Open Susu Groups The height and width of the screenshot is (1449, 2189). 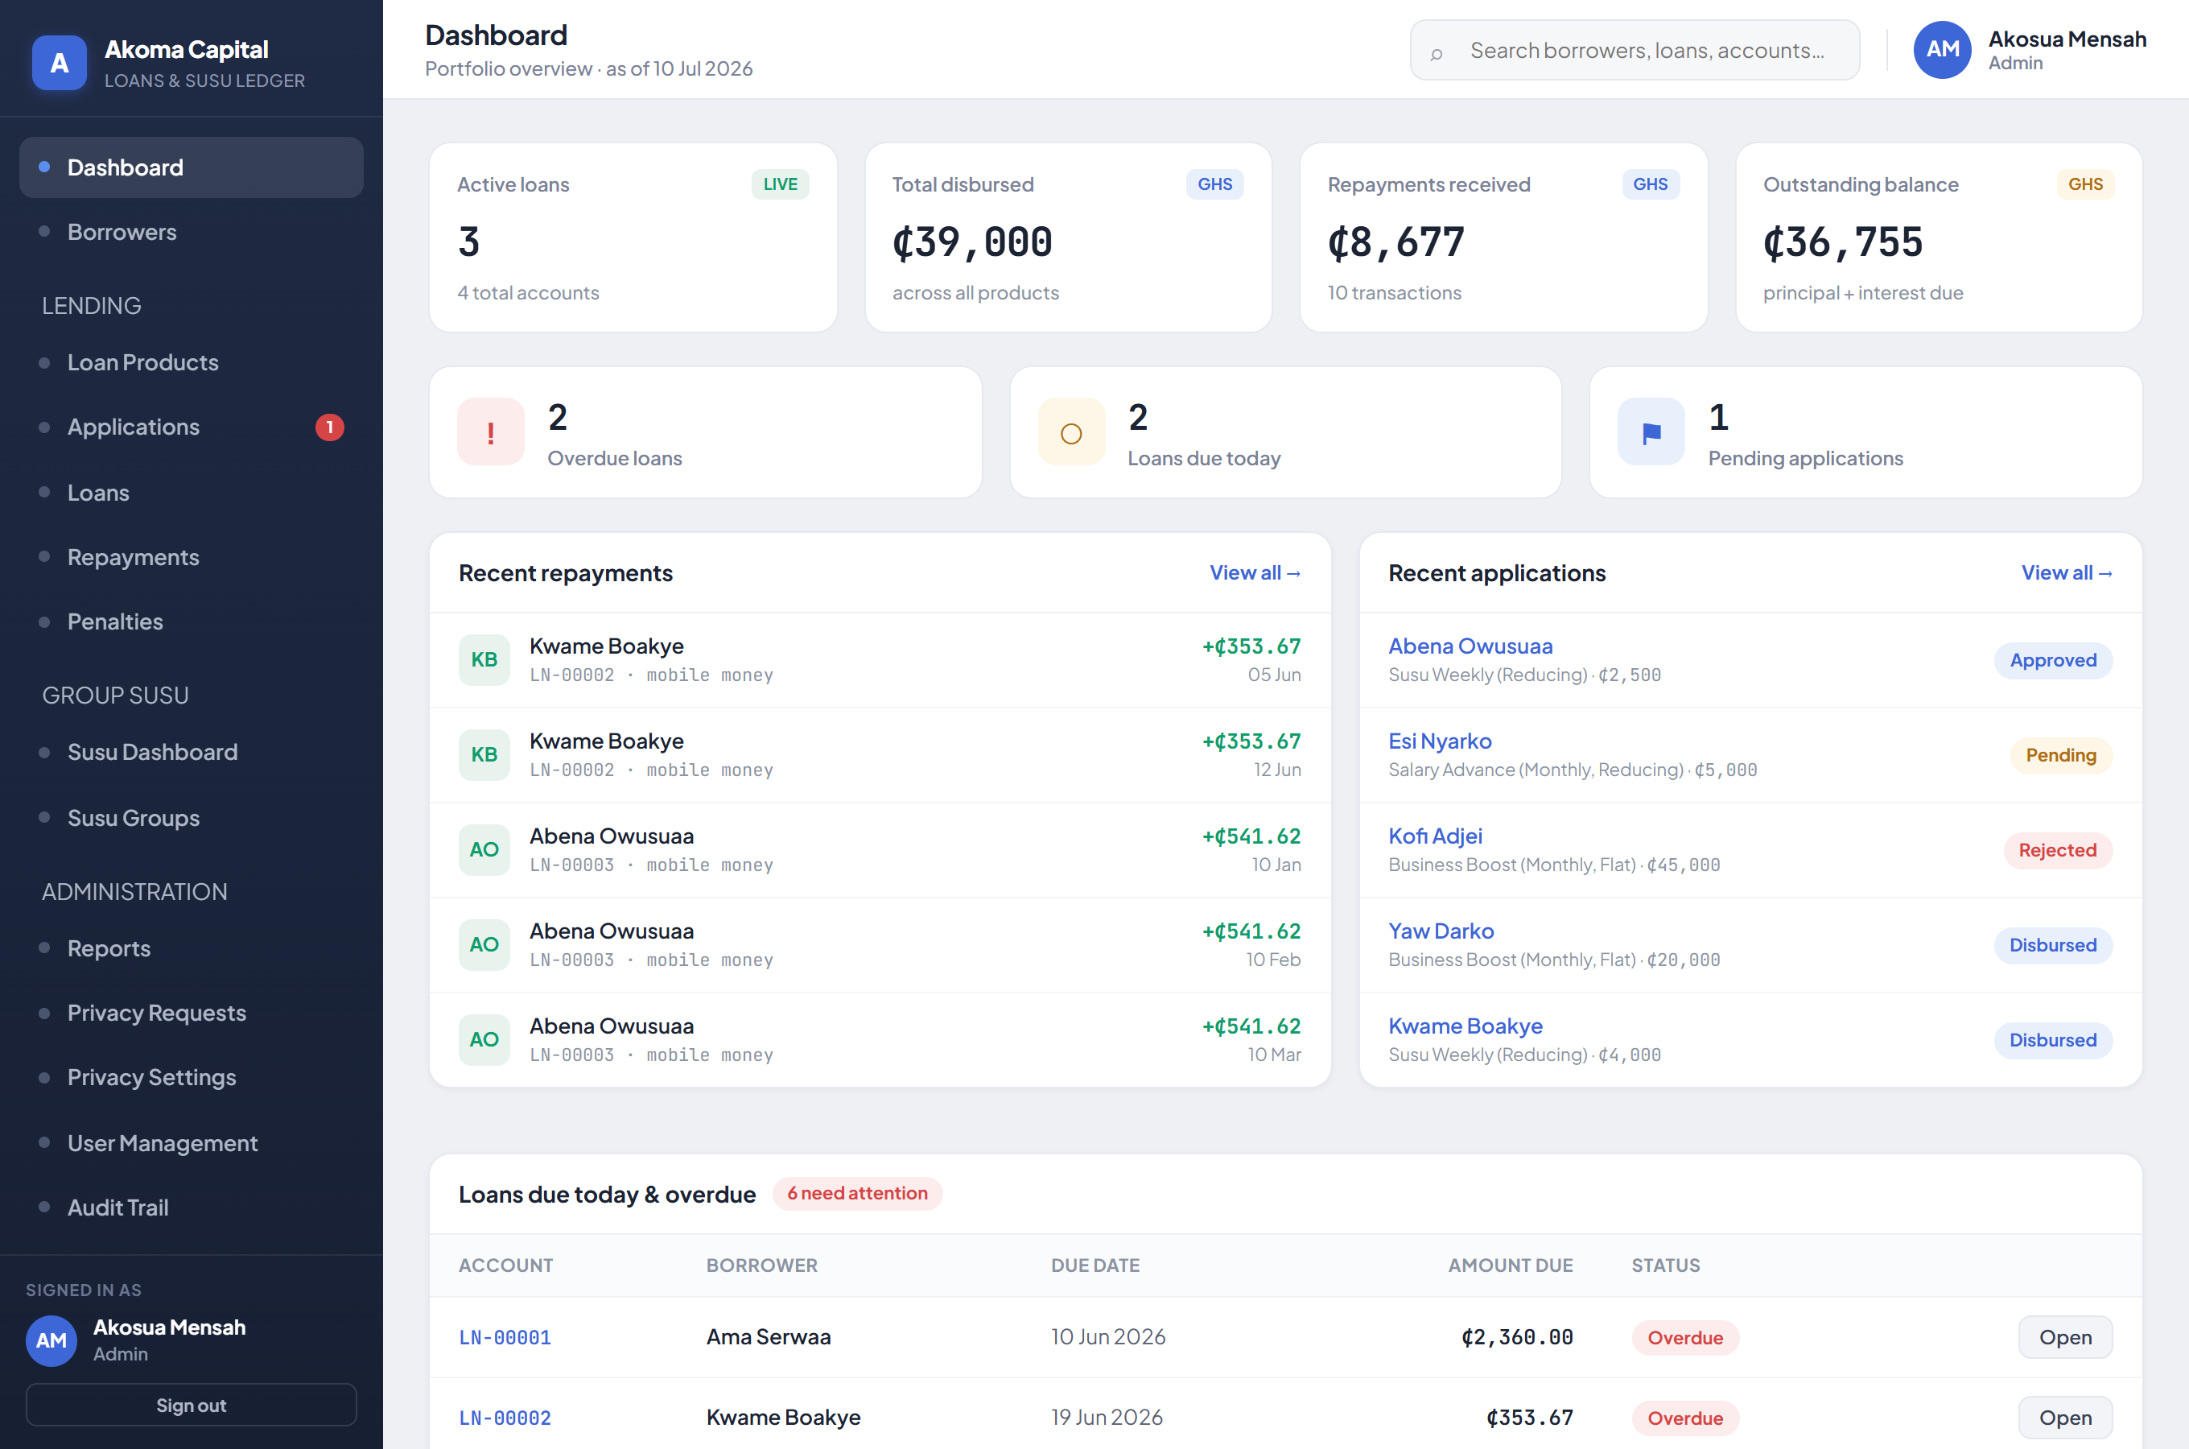click(192, 818)
